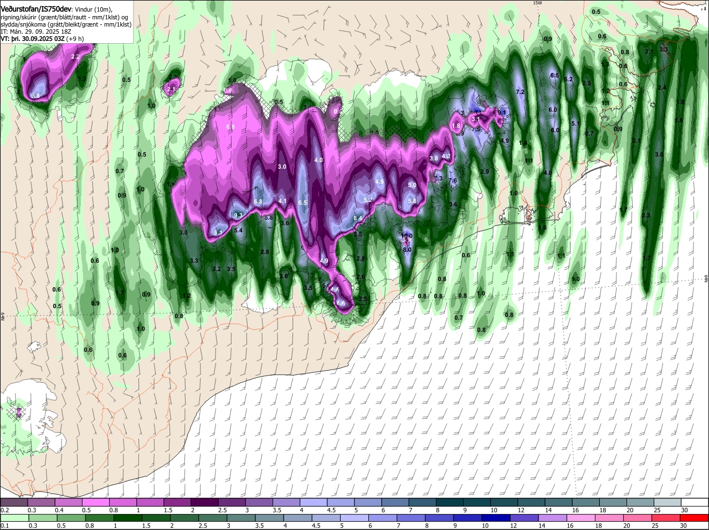The image size is (709, 530).
Task: Click the 6.2 precipitation value
Action: [x=568, y=79]
